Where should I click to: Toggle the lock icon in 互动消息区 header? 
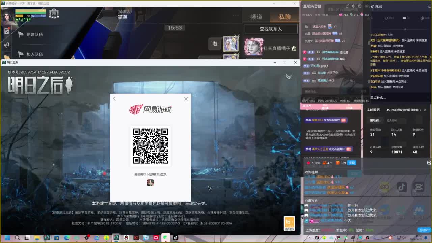[347, 6]
